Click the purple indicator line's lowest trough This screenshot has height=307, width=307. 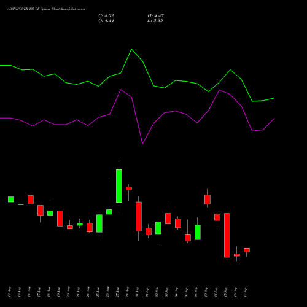click(142, 143)
